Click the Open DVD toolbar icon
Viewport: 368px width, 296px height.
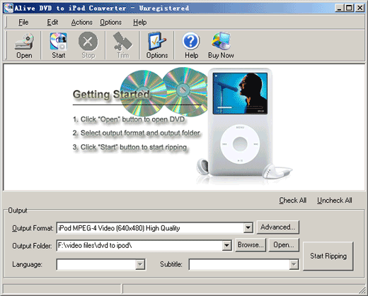coord(24,42)
